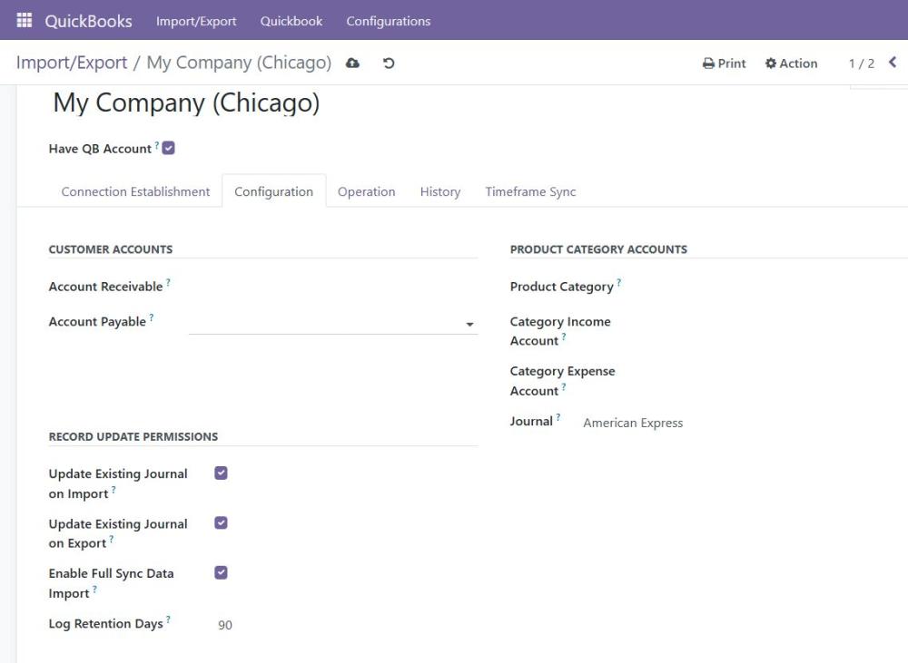Open the Quickbook top menu

(291, 21)
